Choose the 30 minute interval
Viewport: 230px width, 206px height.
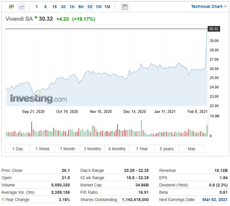(63, 7)
